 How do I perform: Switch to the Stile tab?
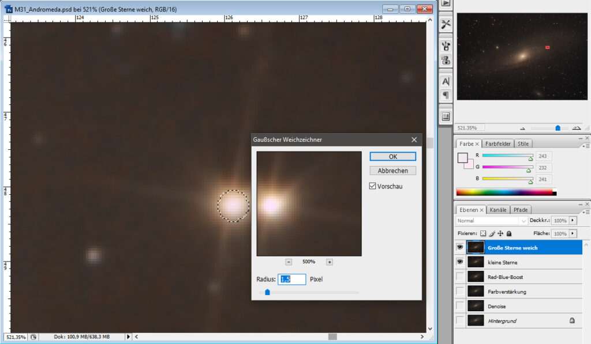pos(523,144)
